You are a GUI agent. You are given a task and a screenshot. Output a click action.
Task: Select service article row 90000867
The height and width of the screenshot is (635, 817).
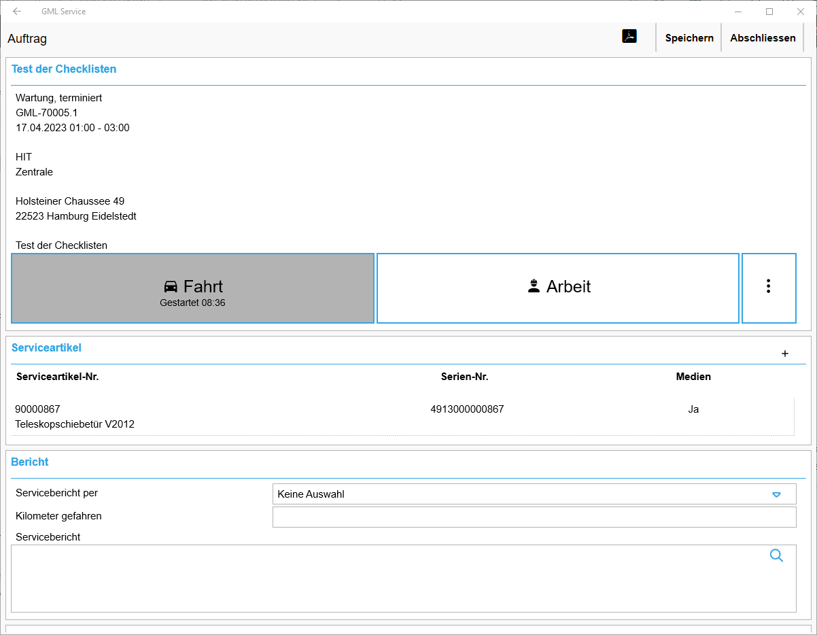pyautogui.click(x=402, y=417)
